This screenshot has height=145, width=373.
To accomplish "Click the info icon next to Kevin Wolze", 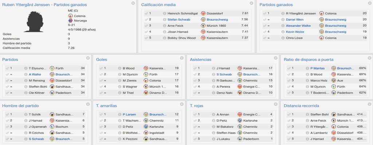I will (x=283, y=32).
